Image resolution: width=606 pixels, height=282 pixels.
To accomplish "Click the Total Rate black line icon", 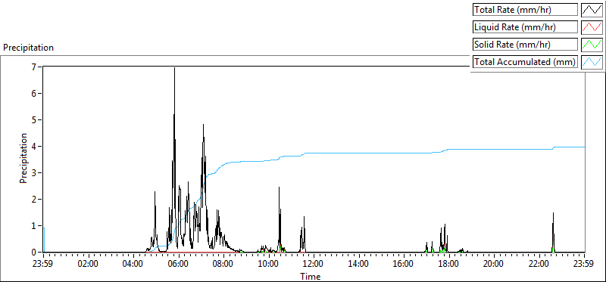I will point(592,10).
